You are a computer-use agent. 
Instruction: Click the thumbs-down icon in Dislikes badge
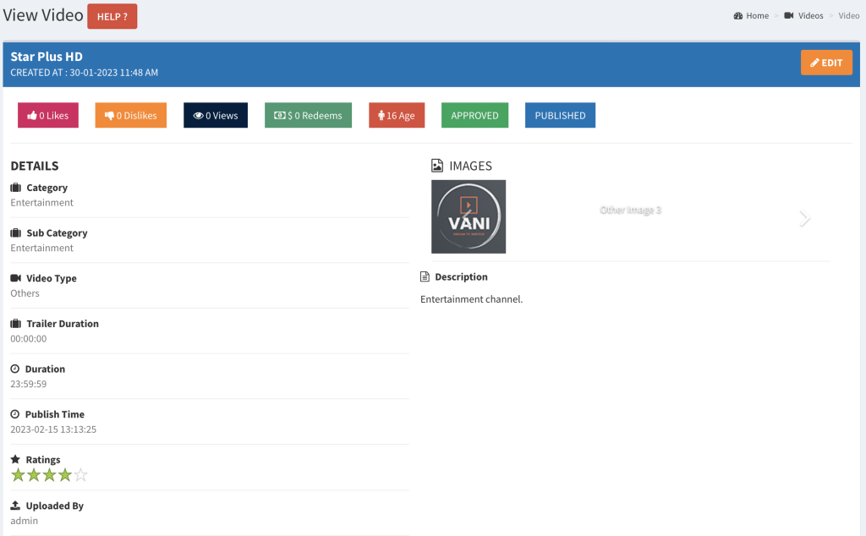(109, 115)
